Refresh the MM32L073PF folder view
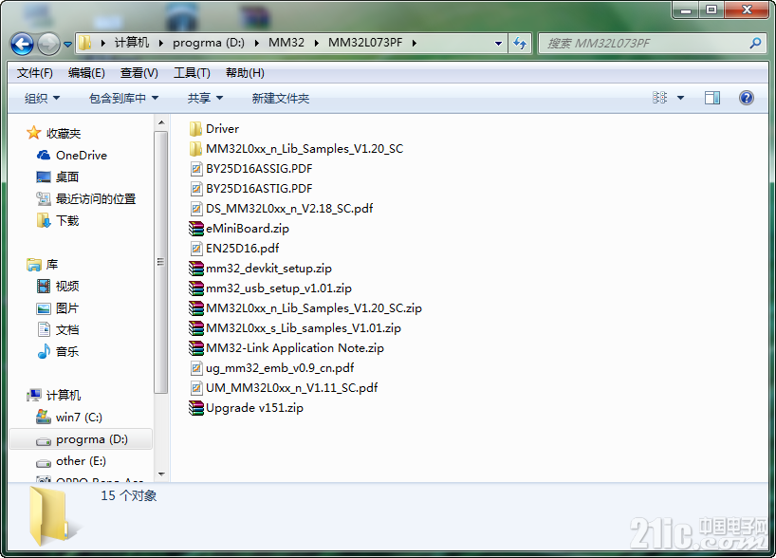 pyautogui.click(x=520, y=43)
